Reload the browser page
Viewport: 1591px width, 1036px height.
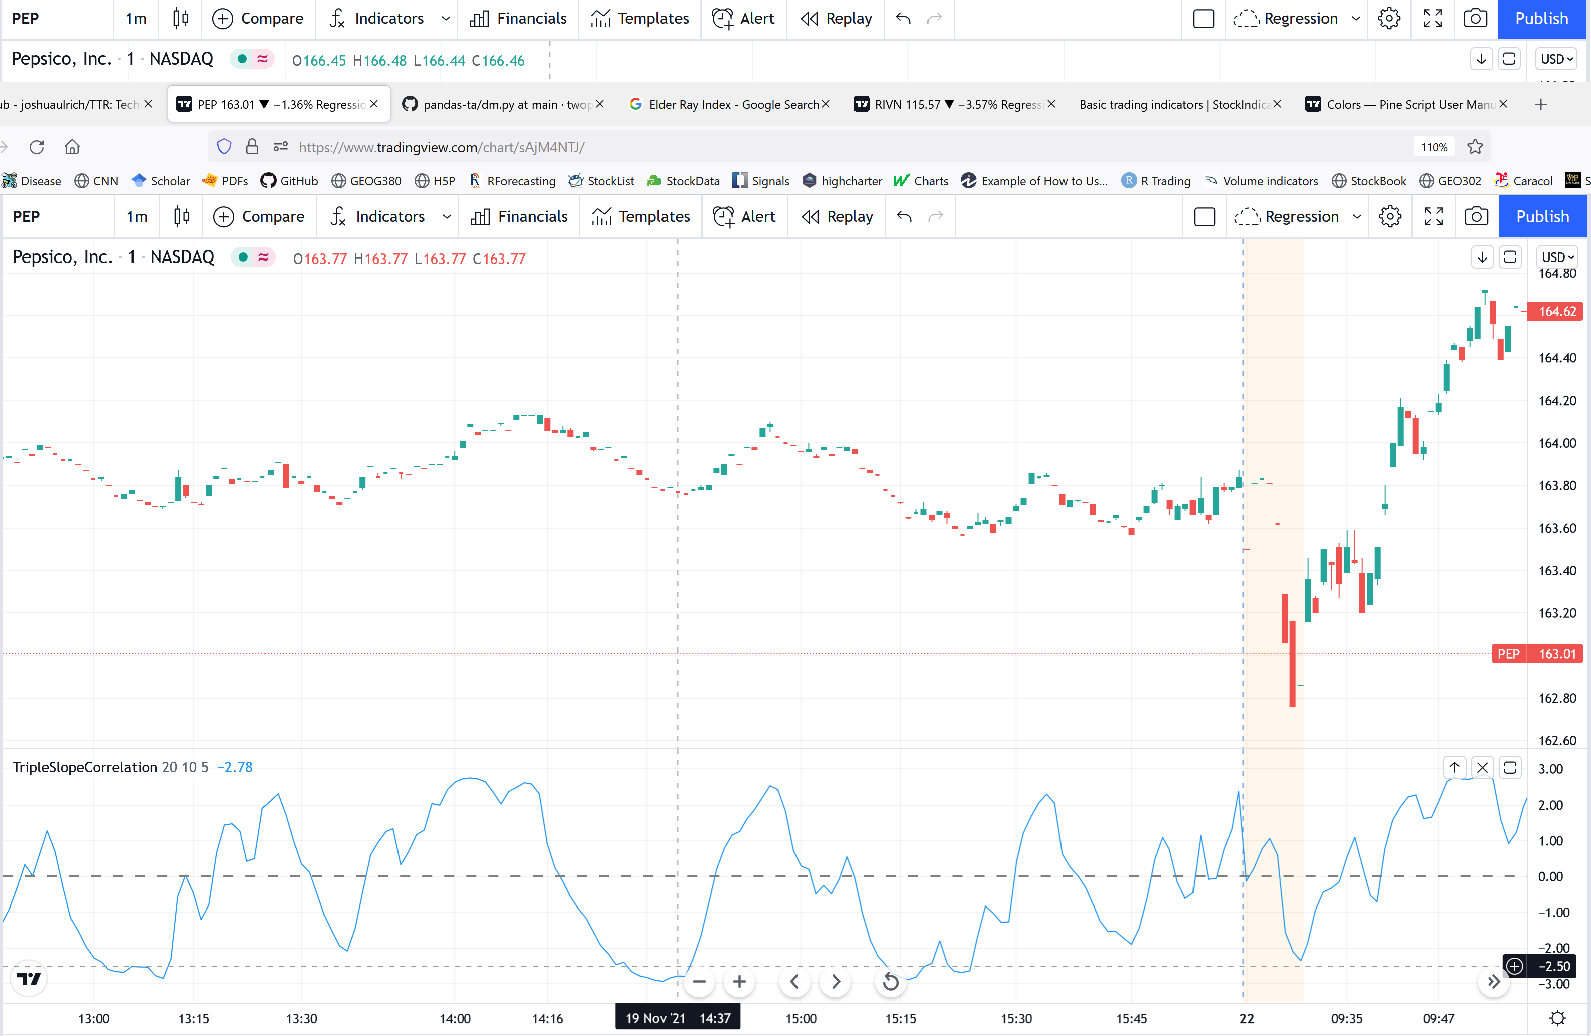37,147
